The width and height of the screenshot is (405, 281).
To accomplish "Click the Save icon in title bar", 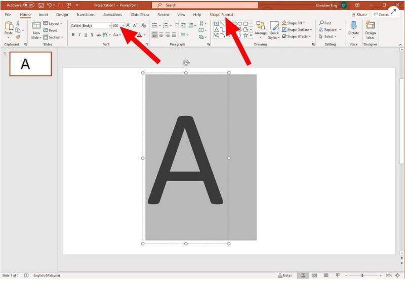I will click(41, 5).
